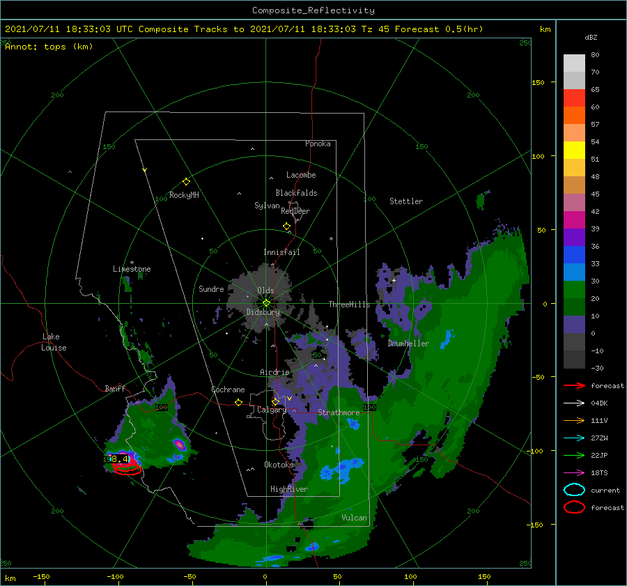The image size is (627, 586).
Task: Click the ThreeHills label
Action: (x=350, y=304)
